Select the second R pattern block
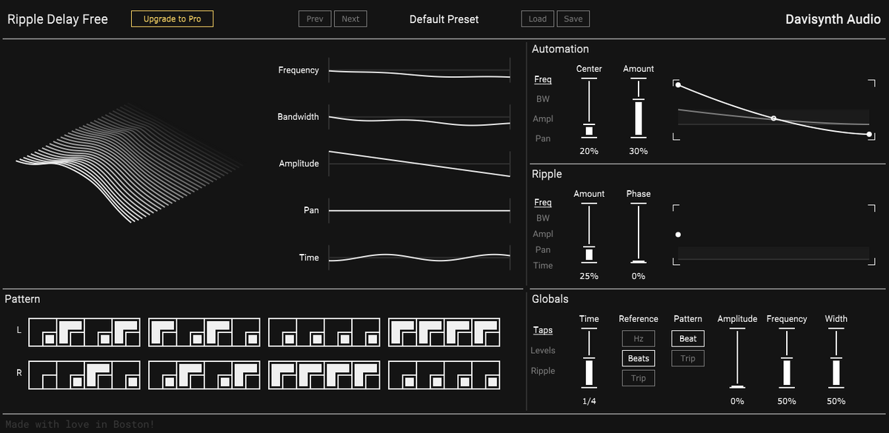The width and height of the screenshot is (889, 433). tap(204, 375)
